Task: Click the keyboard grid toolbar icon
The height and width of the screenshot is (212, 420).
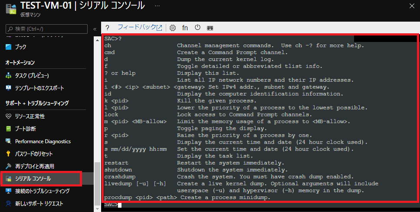Action: tap(210, 28)
